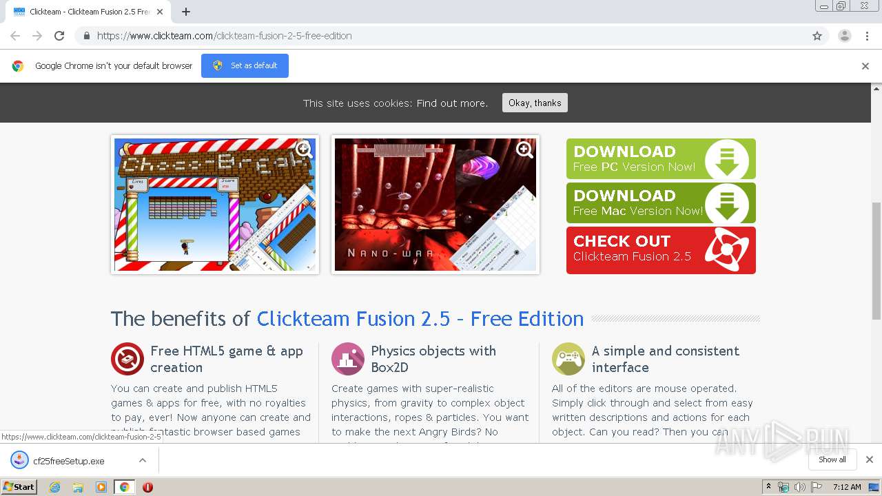Open the network tray icon

click(783, 487)
